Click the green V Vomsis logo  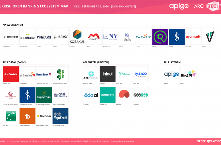point(210,37)
